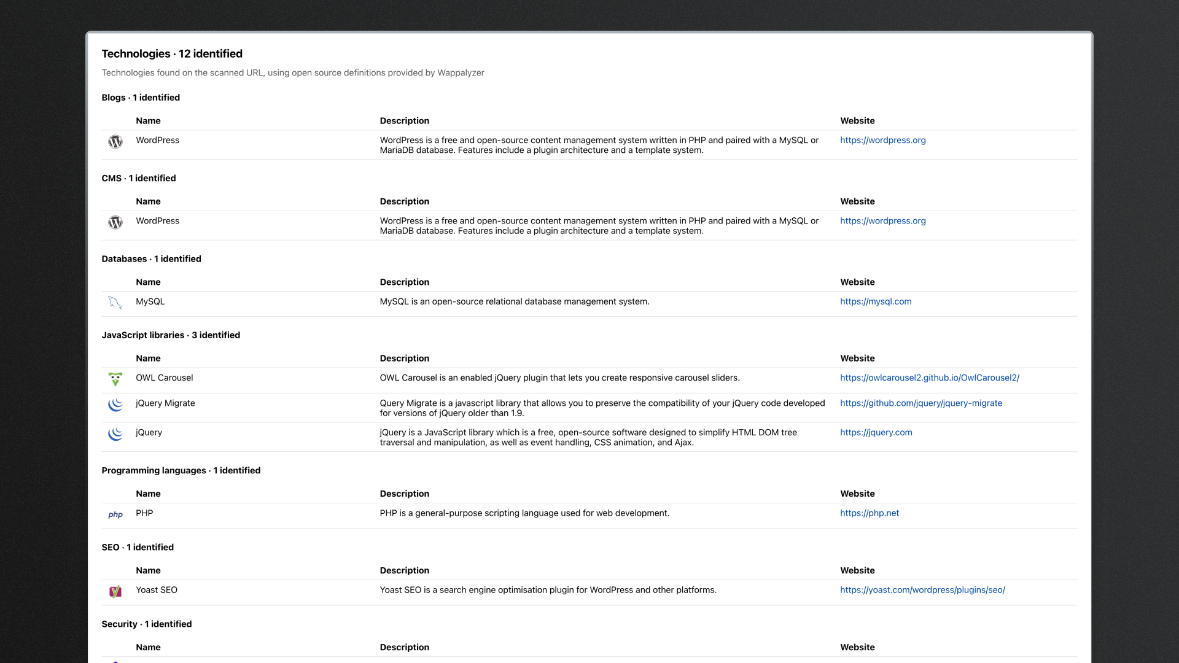Visit the mysql.com website link
Image resolution: width=1179 pixels, height=663 pixels.
point(875,301)
